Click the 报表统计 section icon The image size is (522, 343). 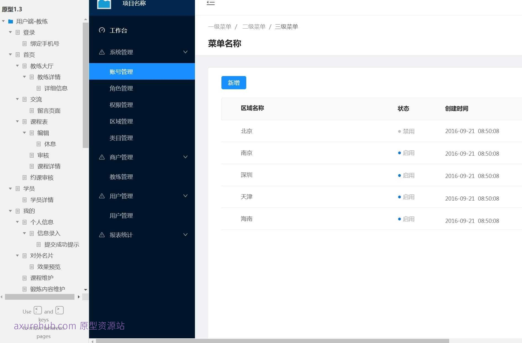pos(102,235)
